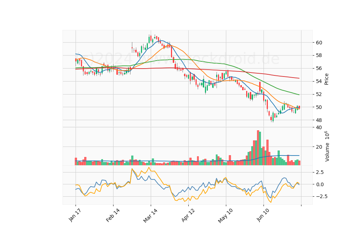Click the Price axis title
Screen dimensions: 347x249
tap(326, 79)
